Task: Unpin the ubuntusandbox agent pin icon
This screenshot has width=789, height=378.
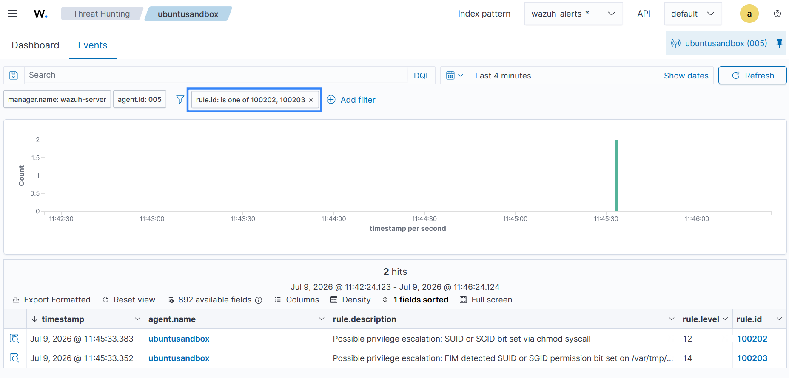Action: (779, 43)
